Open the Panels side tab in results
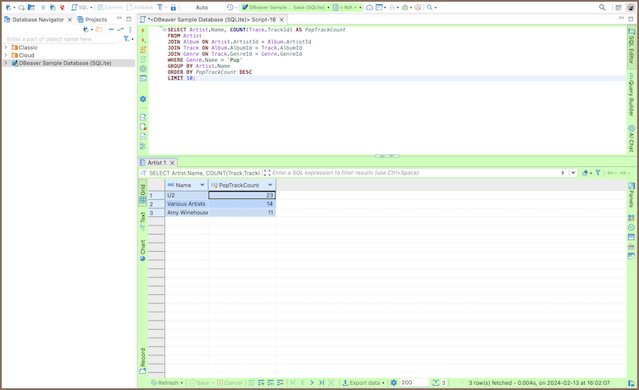Screen dimensions: 639x390 click(x=631, y=194)
